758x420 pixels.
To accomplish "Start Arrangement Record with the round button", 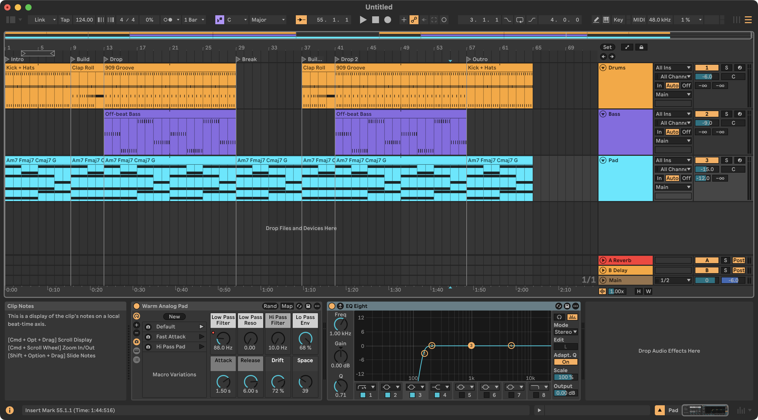I will (x=387, y=20).
